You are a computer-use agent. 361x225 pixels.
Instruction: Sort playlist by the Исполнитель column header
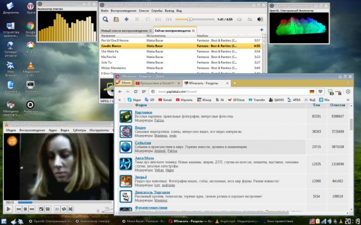coord(171,36)
